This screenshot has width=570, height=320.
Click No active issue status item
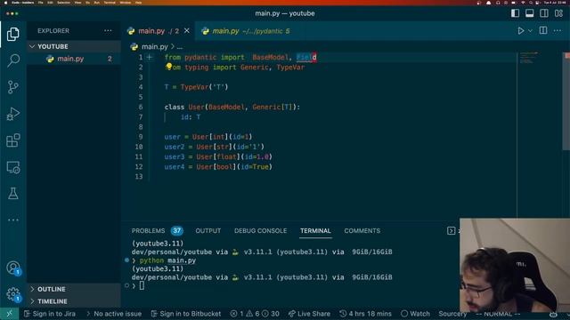(x=114, y=314)
